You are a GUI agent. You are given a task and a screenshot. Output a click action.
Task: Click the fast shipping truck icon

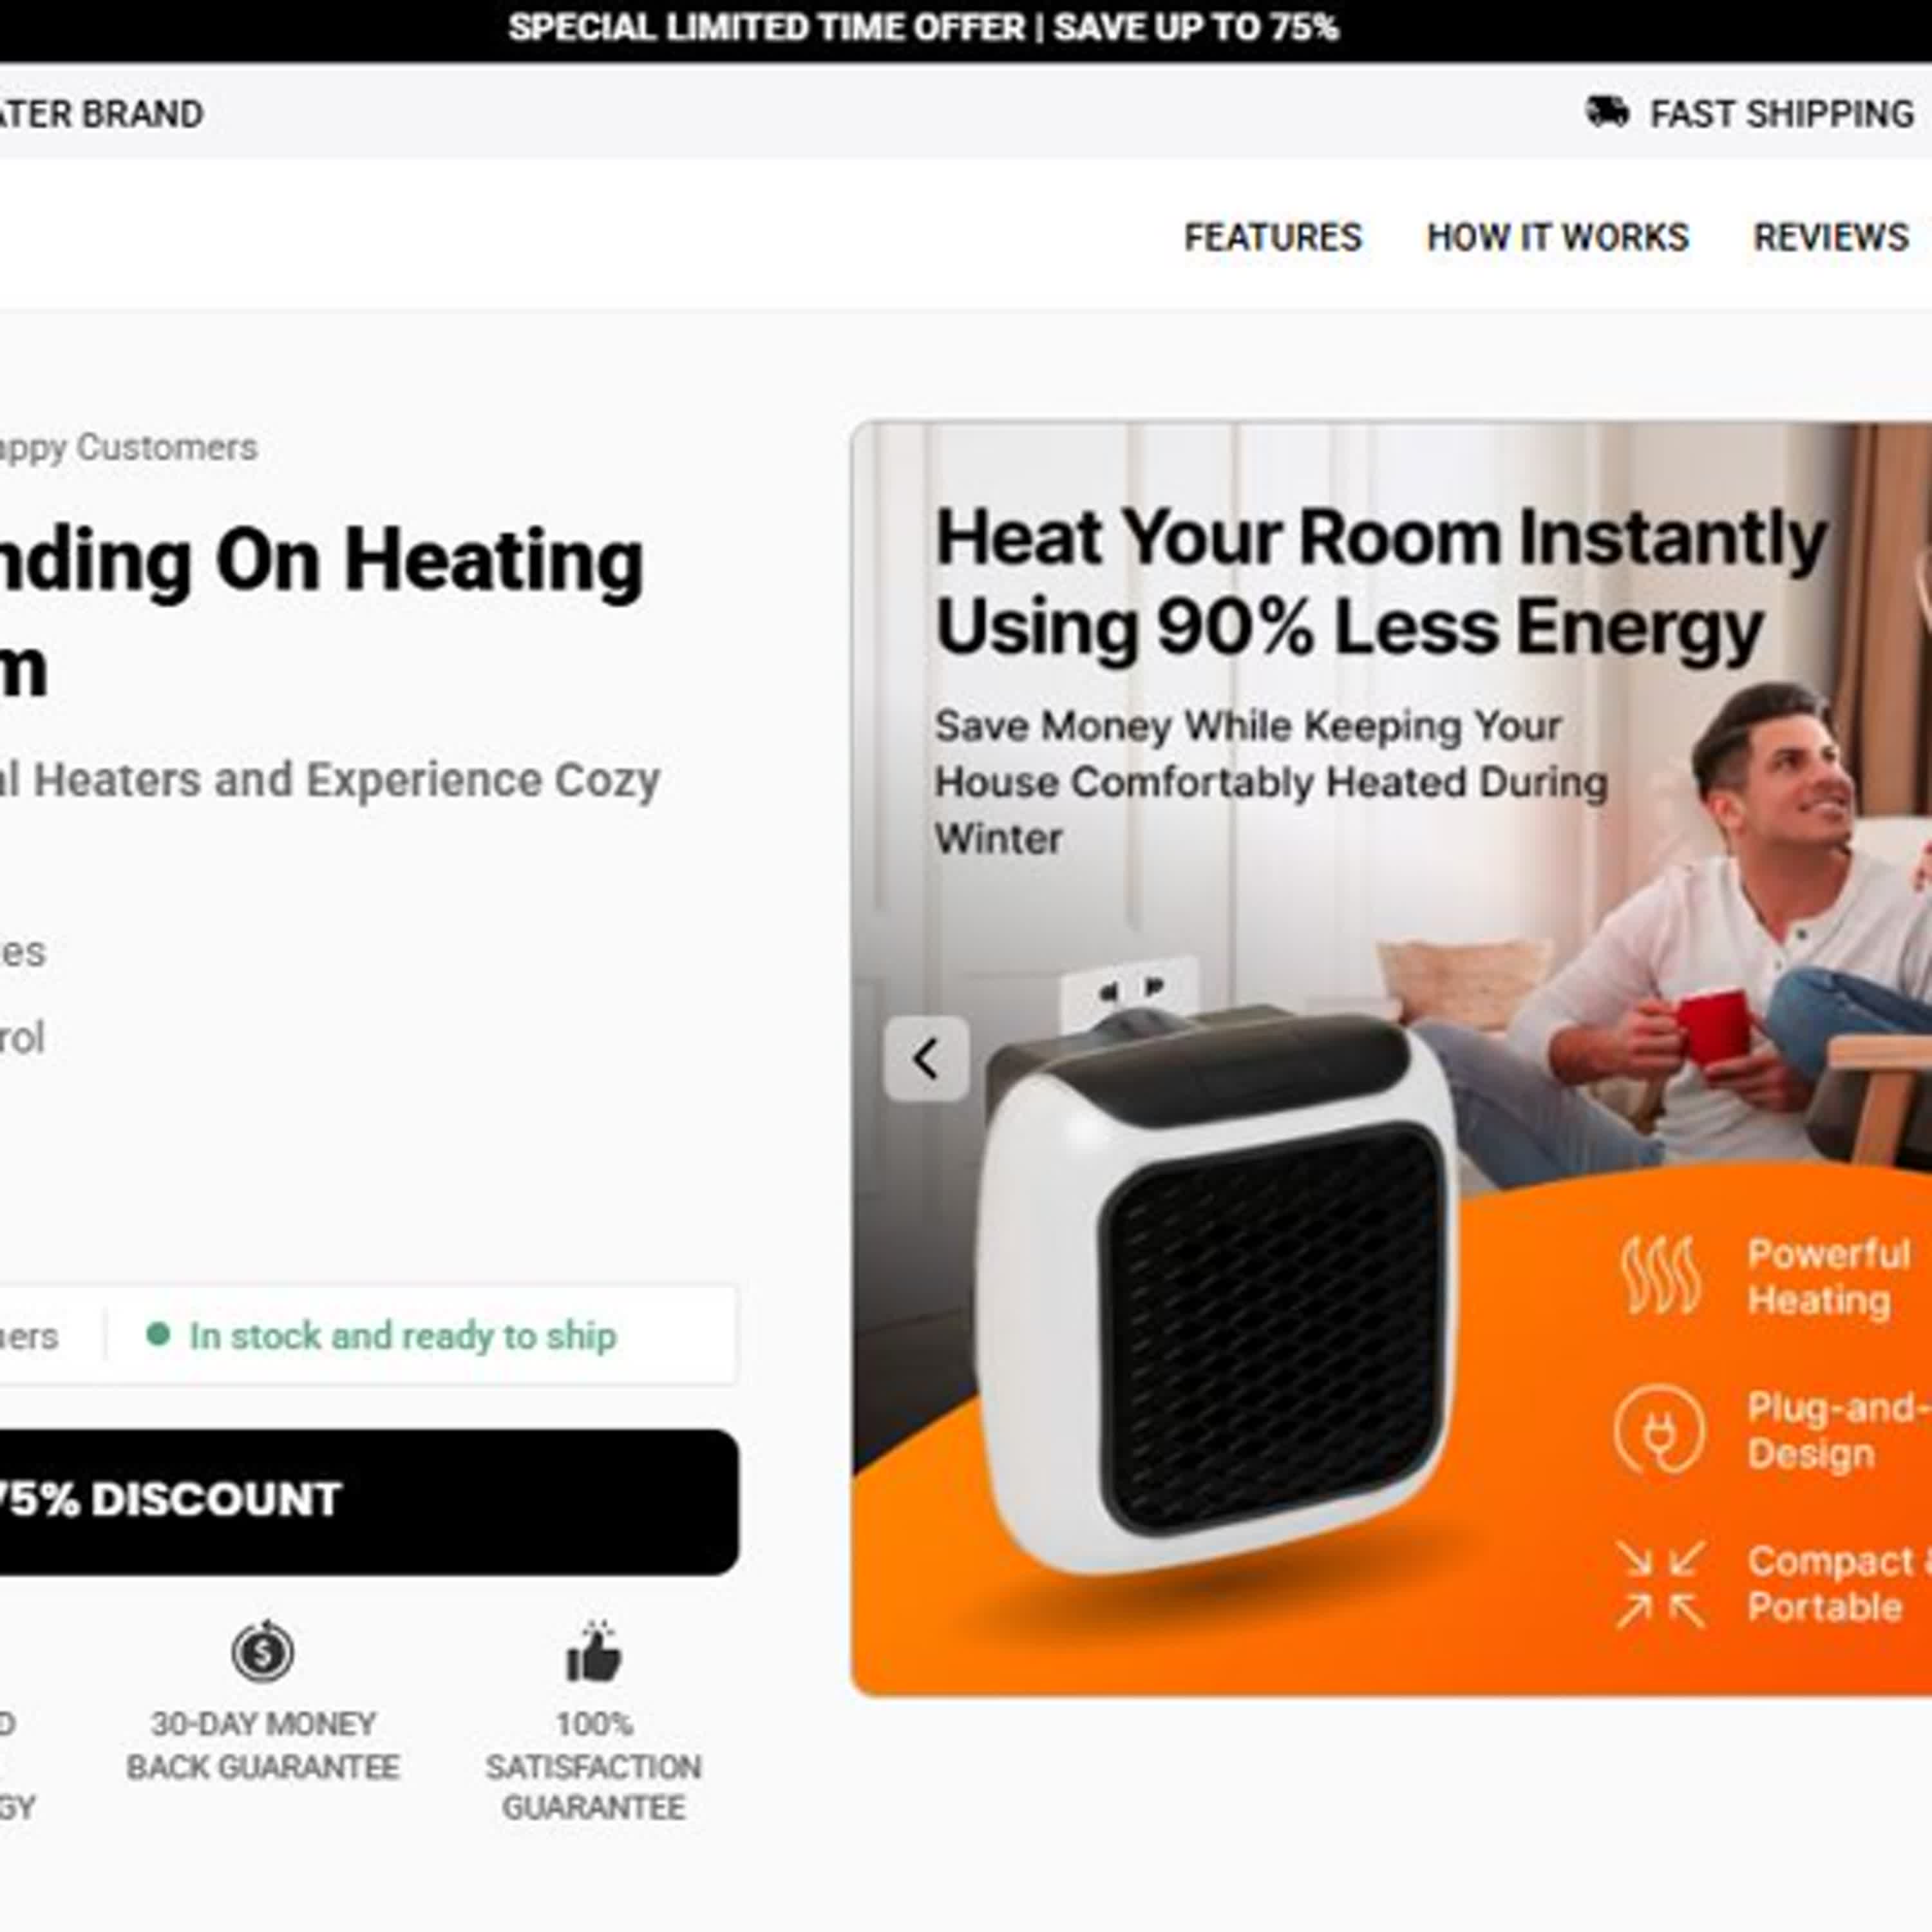click(x=1607, y=113)
